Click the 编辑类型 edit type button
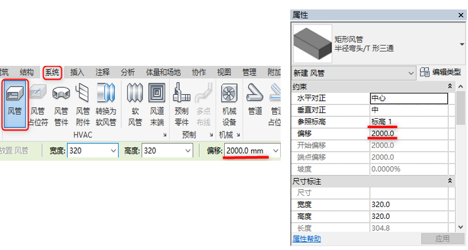468x250 pixels. coord(442,73)
